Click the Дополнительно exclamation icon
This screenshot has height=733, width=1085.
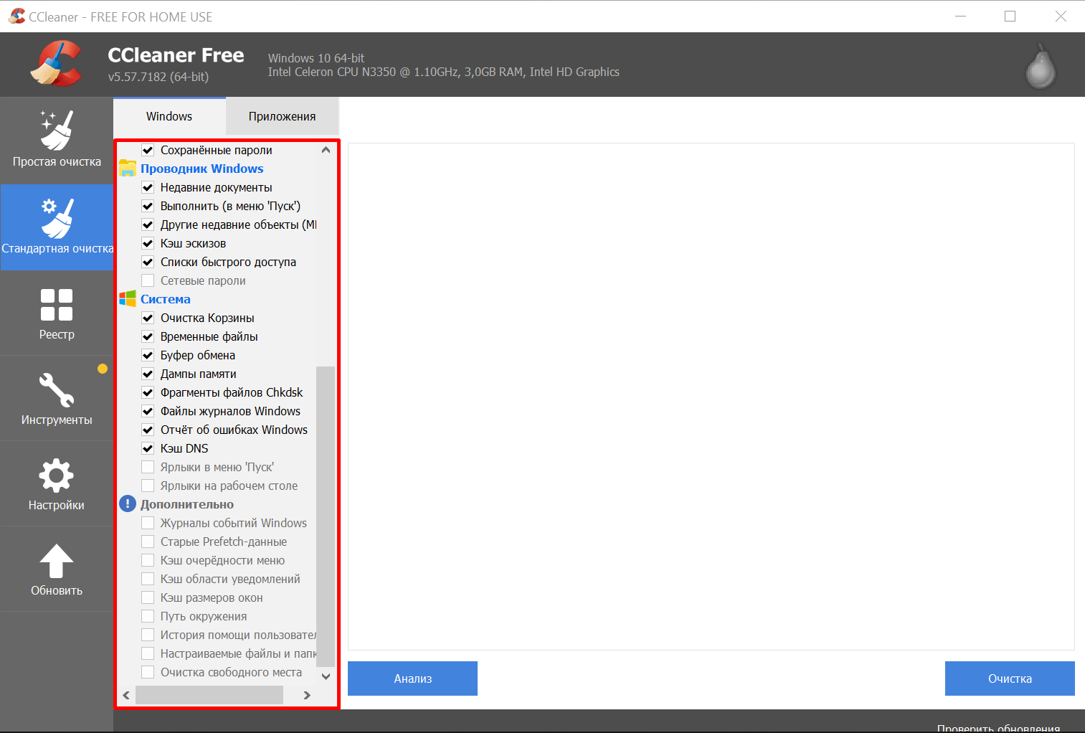click(128, 504)
